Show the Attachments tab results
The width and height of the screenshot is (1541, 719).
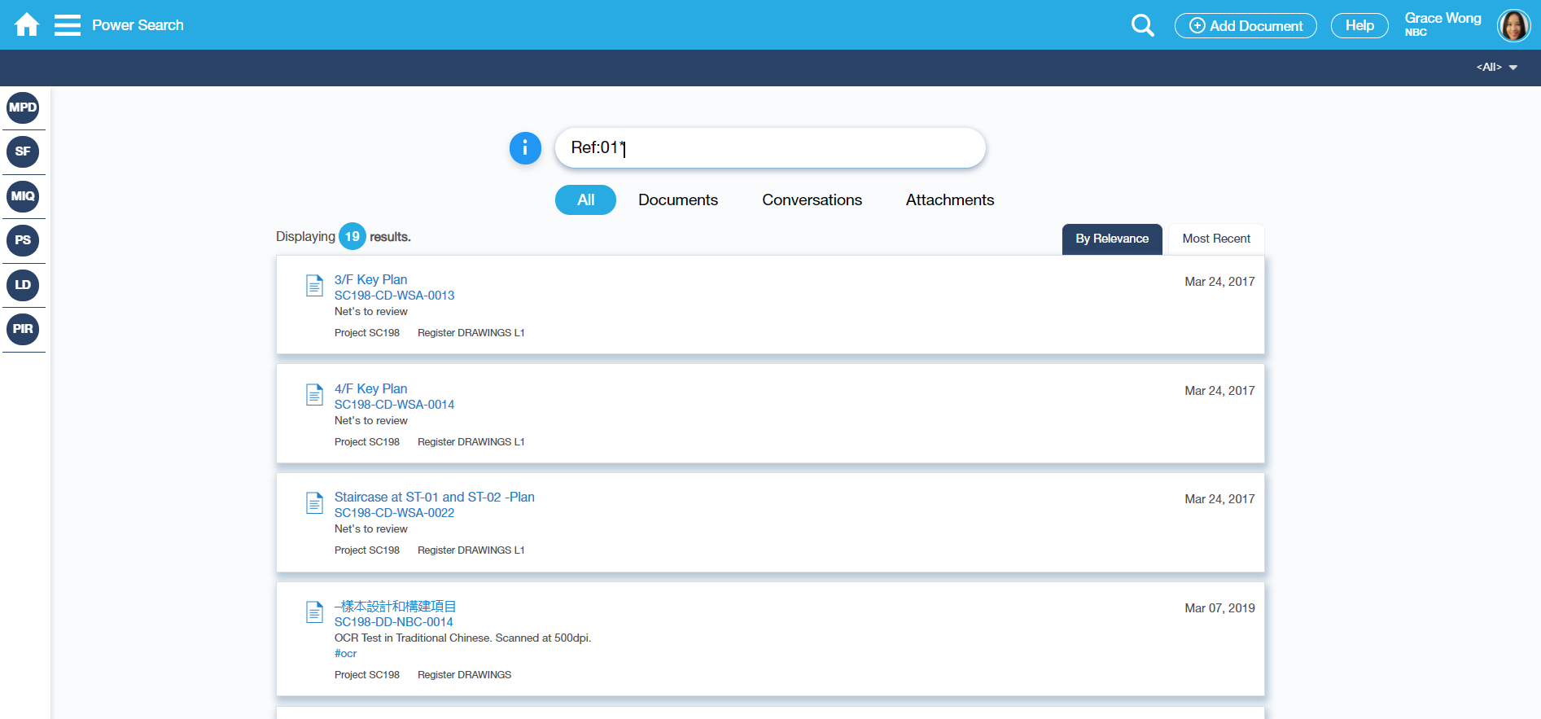pos(949,200)
